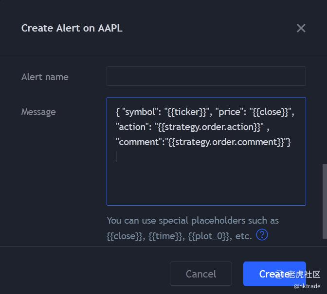
Task: Click the "Create Alert on AAPL" title
Action: pyautogui.click(x=72, y=28)
